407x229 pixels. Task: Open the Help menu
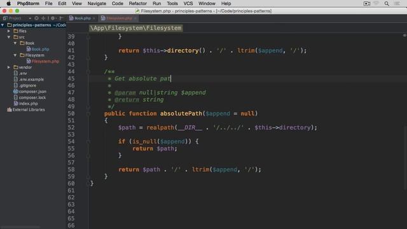tap(226, 3)
